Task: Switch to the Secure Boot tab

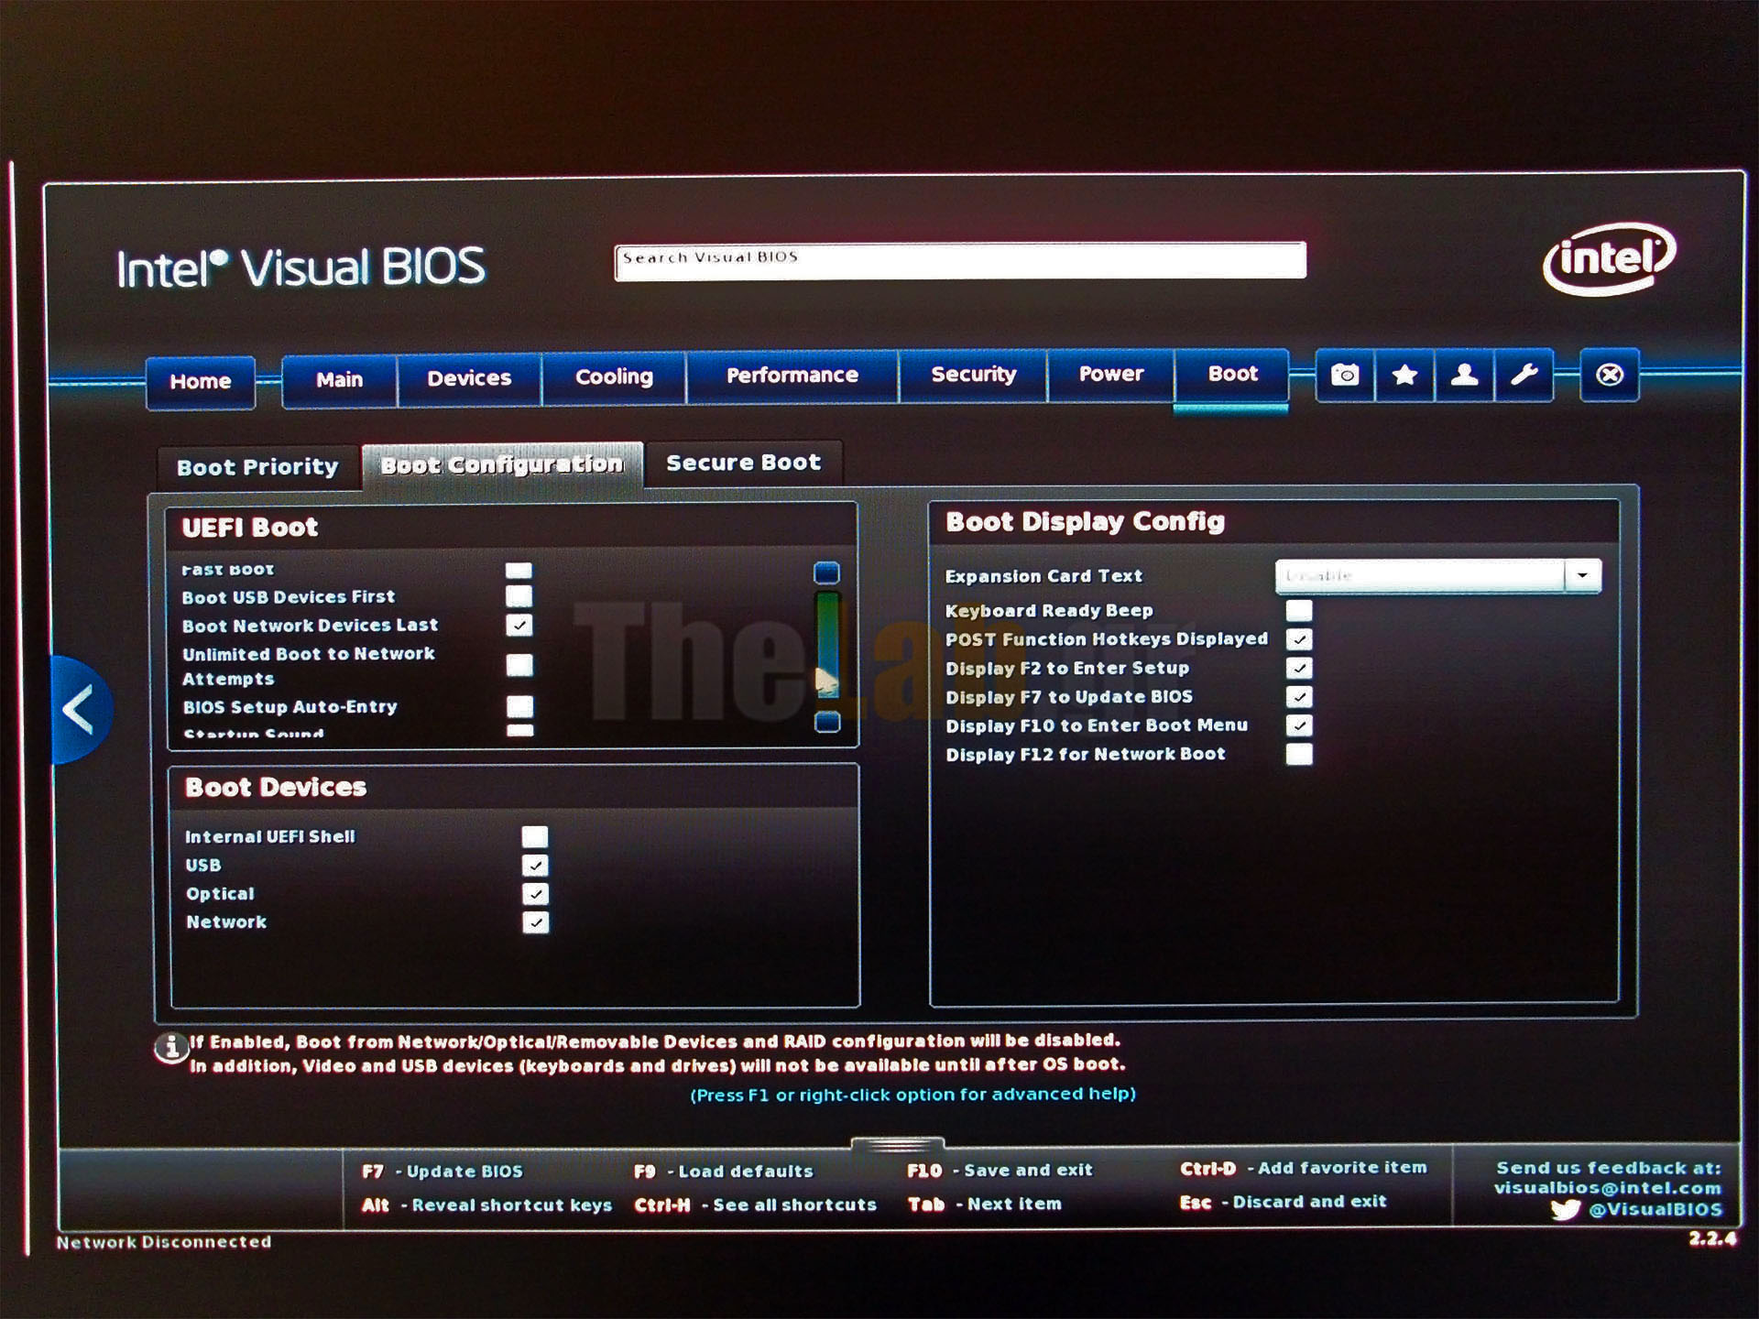Action: coord(743,463)
